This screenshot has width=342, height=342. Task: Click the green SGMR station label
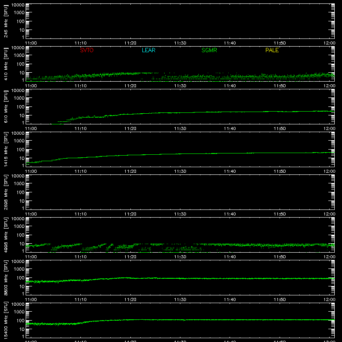(x=209, y=50)
